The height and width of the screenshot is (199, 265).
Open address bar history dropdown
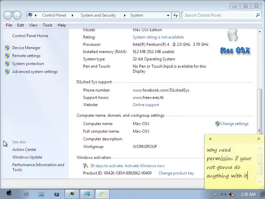pyautogui.click(x=168, y=15)
